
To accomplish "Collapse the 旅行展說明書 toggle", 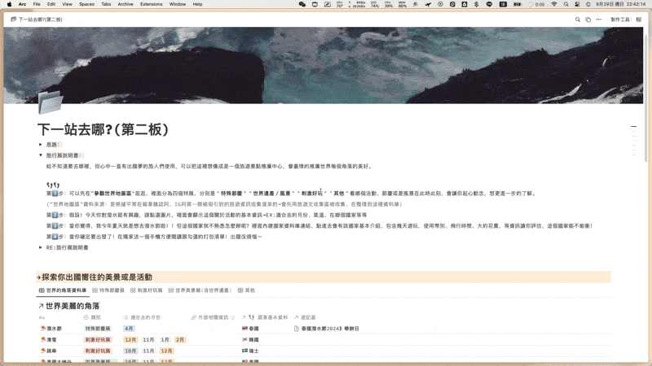I will (40, 155).
